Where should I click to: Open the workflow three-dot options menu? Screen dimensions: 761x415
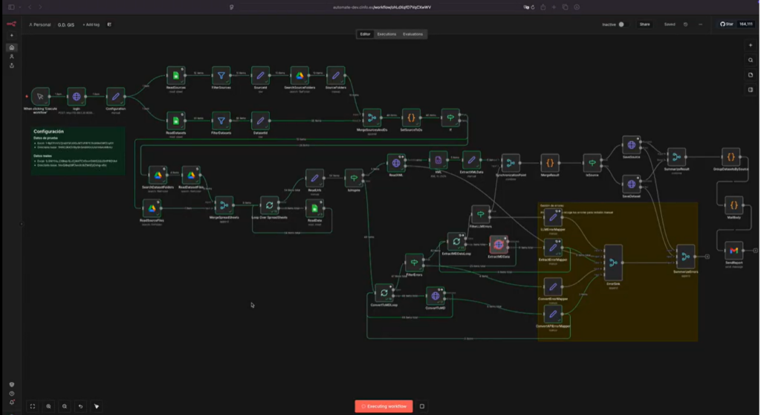click(x=699, y=25)
